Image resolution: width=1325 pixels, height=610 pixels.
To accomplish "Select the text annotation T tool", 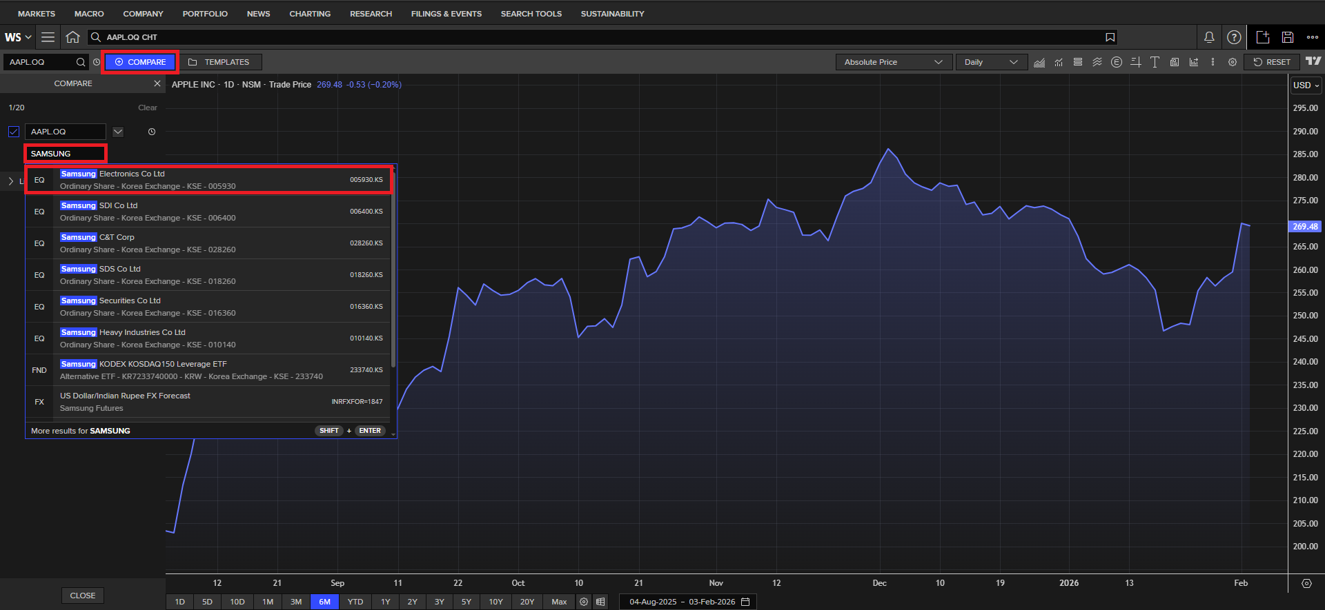I will [1155, 62].
